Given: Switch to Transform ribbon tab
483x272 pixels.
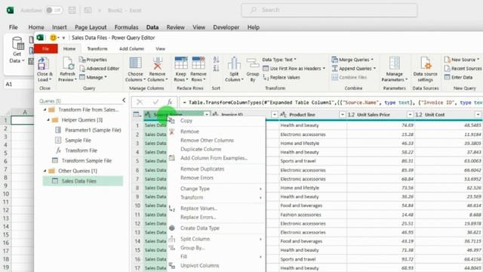Looking at the screenshot, I should click(x=97, y=48).
